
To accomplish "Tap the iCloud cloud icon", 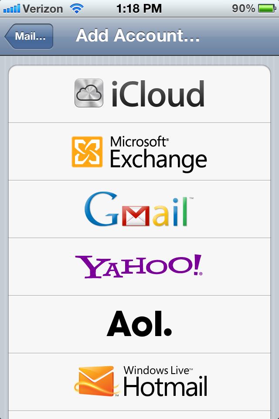I will coord(89,93).
